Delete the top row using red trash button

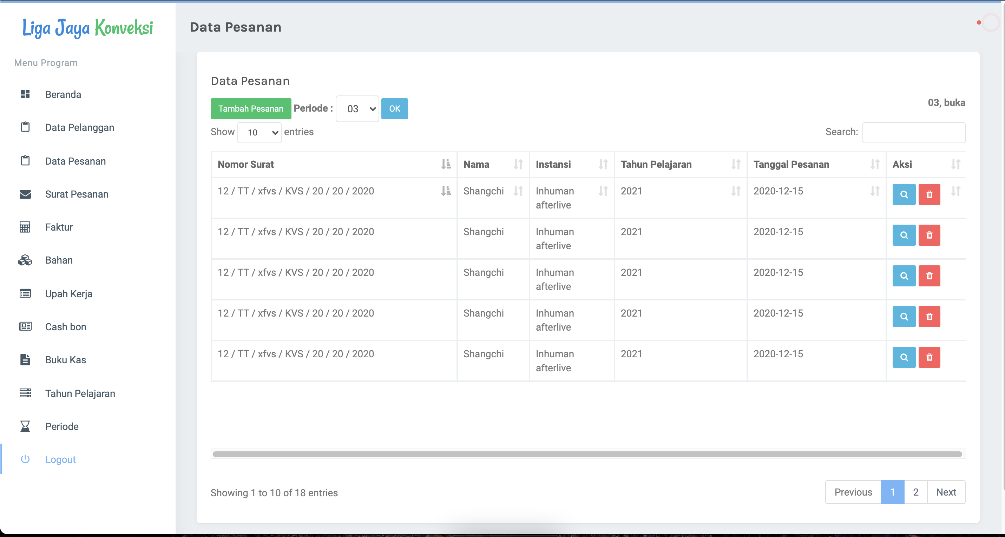coord(929,194)
